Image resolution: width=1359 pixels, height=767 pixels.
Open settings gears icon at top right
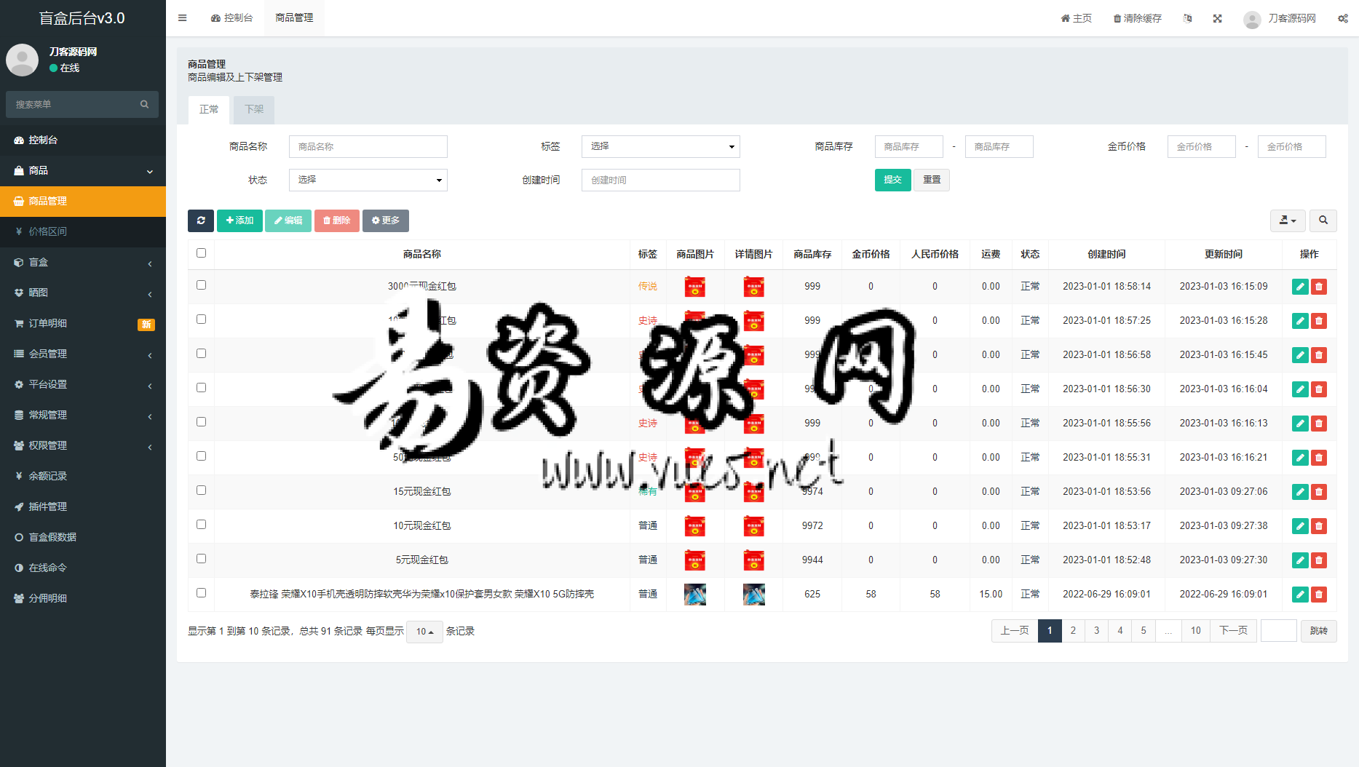pyautogui.click(x=1342, y=18)
